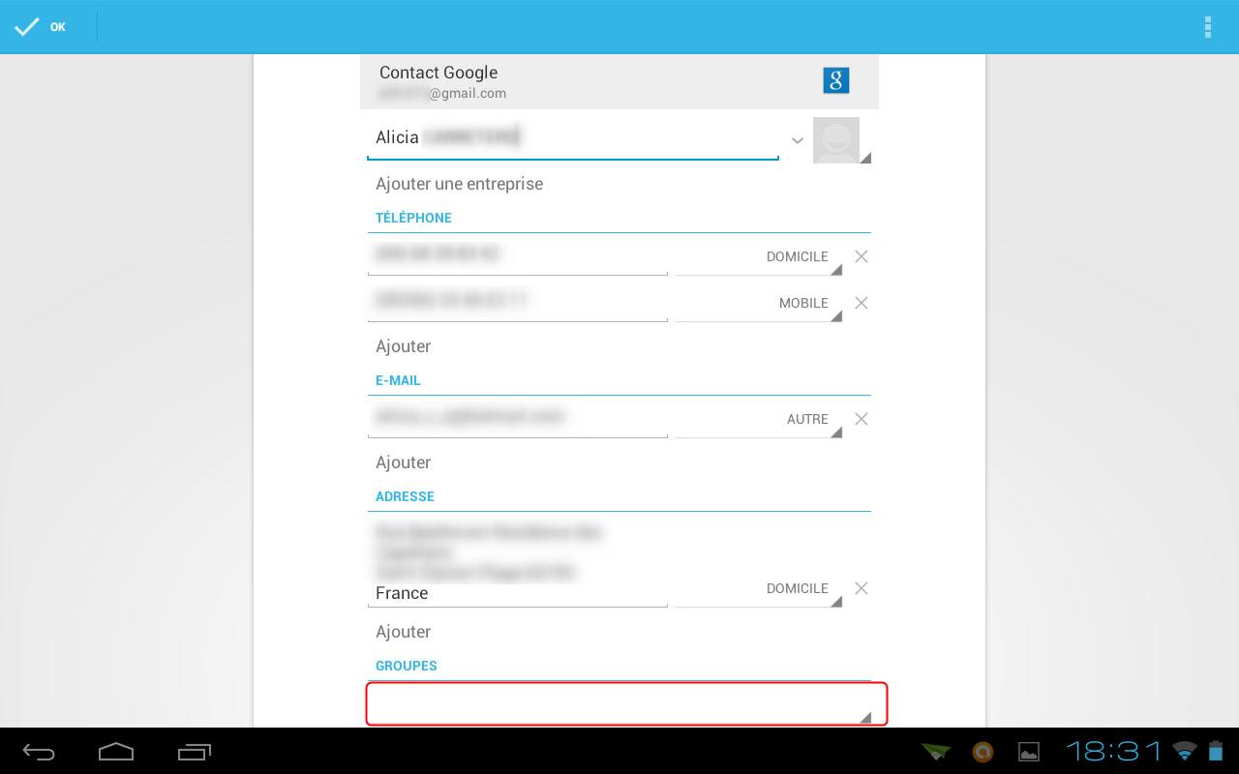This screenshot has height=774, width=1239.
Task: Tap the E-MAIL section heading
Action: click(x=398, y=380)
